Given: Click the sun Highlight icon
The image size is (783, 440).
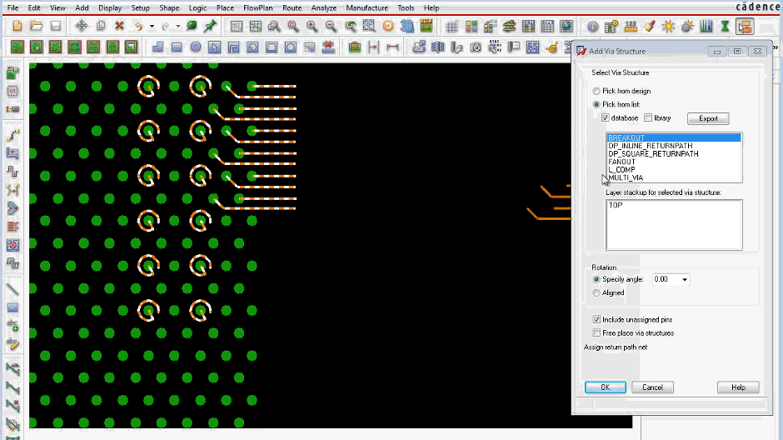Looking at the screenshot, I should pyautogui.click(x=668, y=26).
